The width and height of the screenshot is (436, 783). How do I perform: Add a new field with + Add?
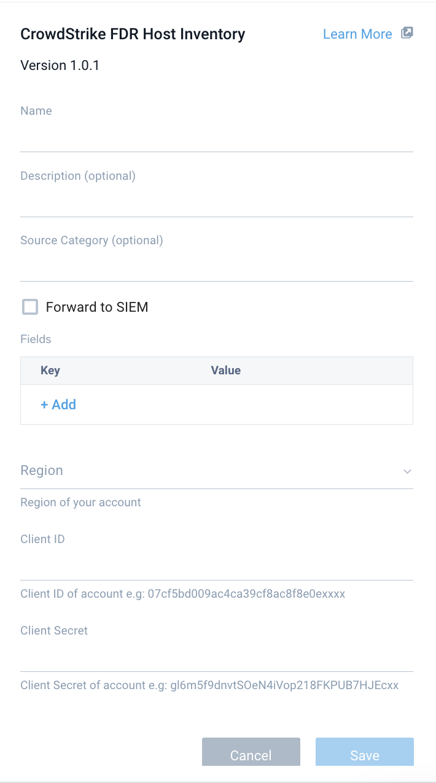(x=58, y=404)
